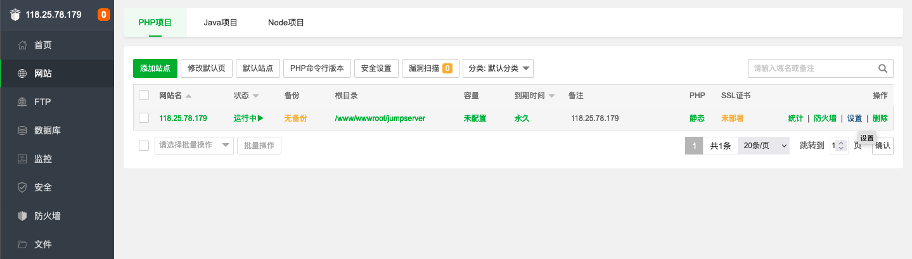Click the 无备份 backup link
The height and width of the screenshot is (259, 912).
(x=295, y=118)
